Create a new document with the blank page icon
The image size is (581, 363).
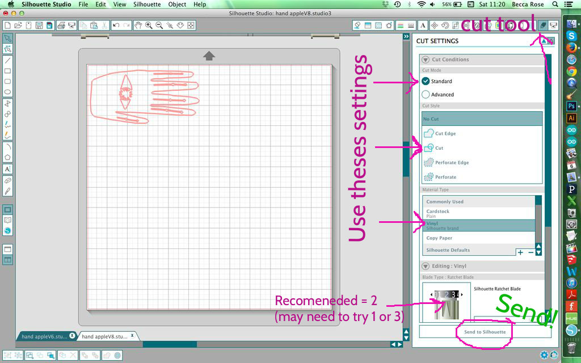(x=7, y=25)
